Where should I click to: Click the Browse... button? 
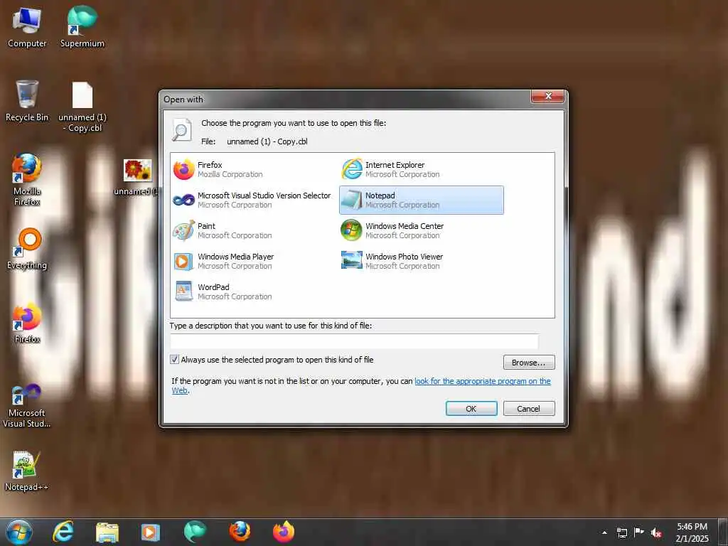[x=529, y=363]
